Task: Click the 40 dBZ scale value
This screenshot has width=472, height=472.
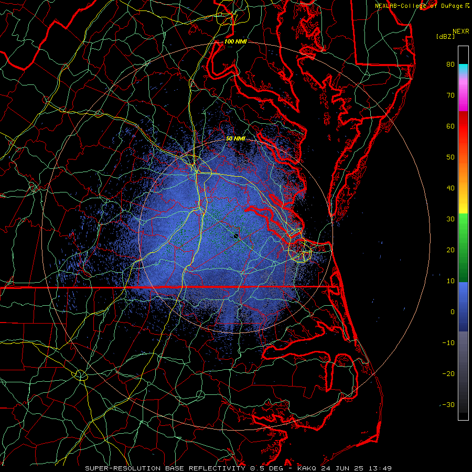Action: (x=450, y=188)
